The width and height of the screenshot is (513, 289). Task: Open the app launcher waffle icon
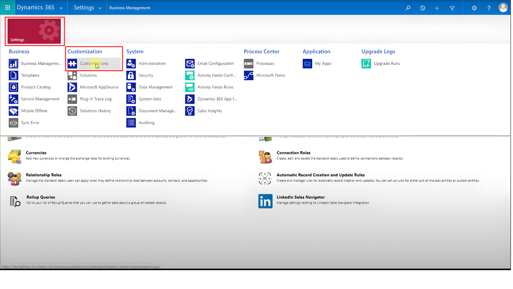click(x=7, y=7)
